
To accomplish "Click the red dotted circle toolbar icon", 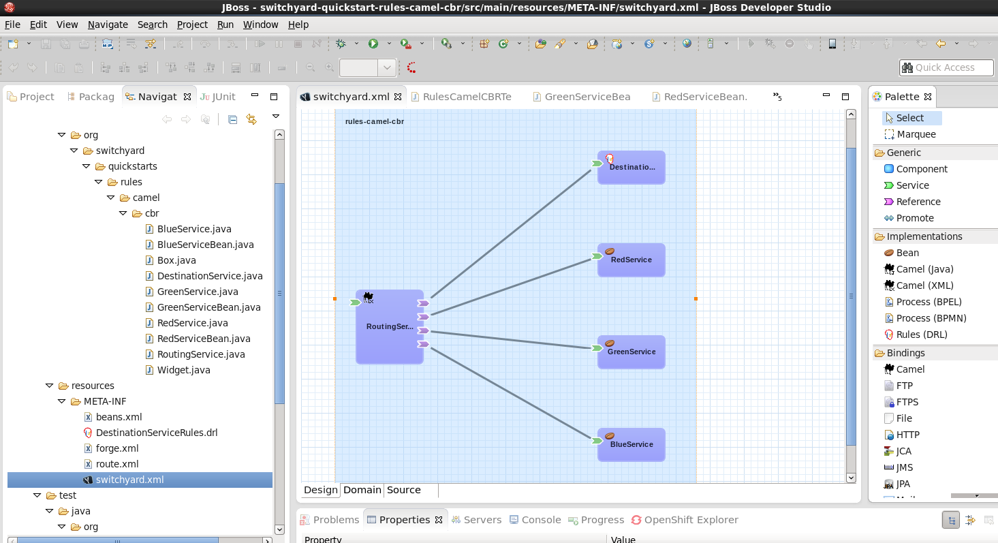I will 411,67.
